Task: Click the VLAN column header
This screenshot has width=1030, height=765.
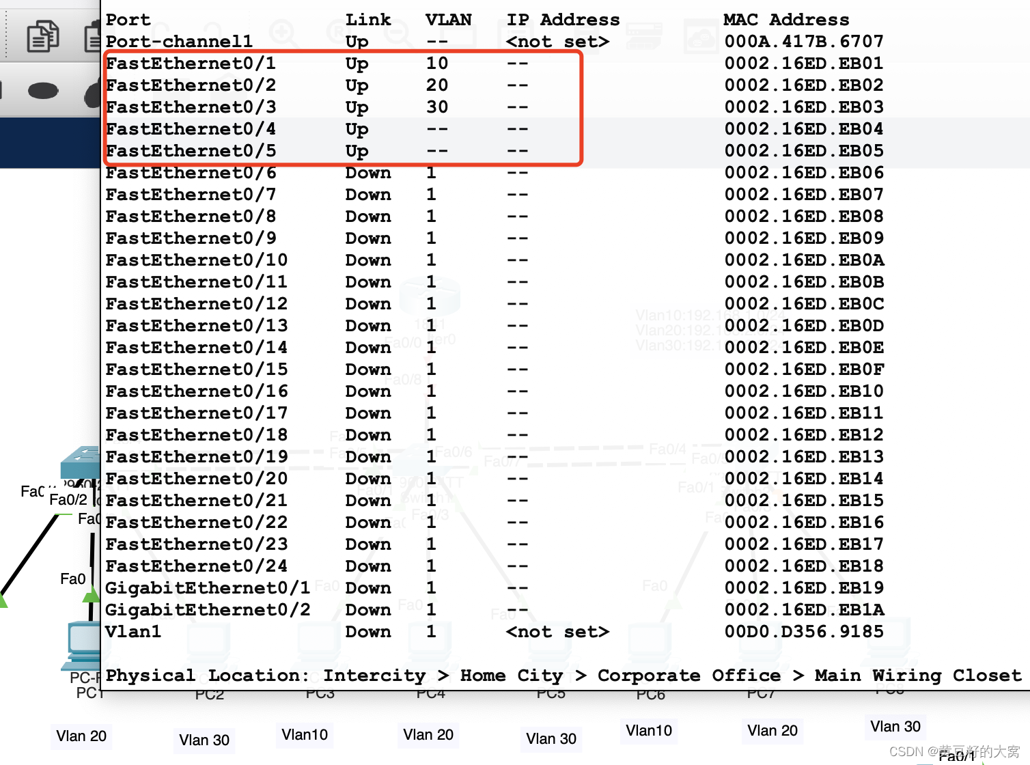Action: 449,20
